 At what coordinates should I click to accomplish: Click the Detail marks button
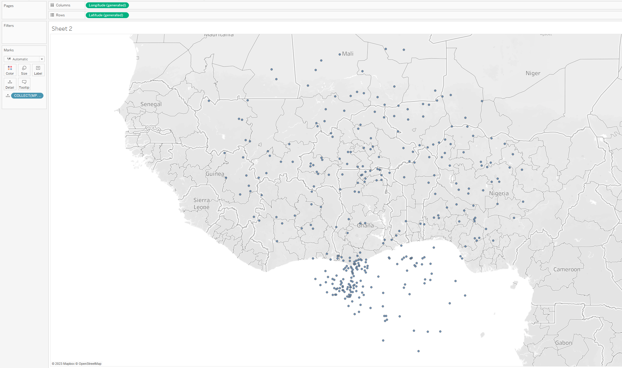(10, 84)
